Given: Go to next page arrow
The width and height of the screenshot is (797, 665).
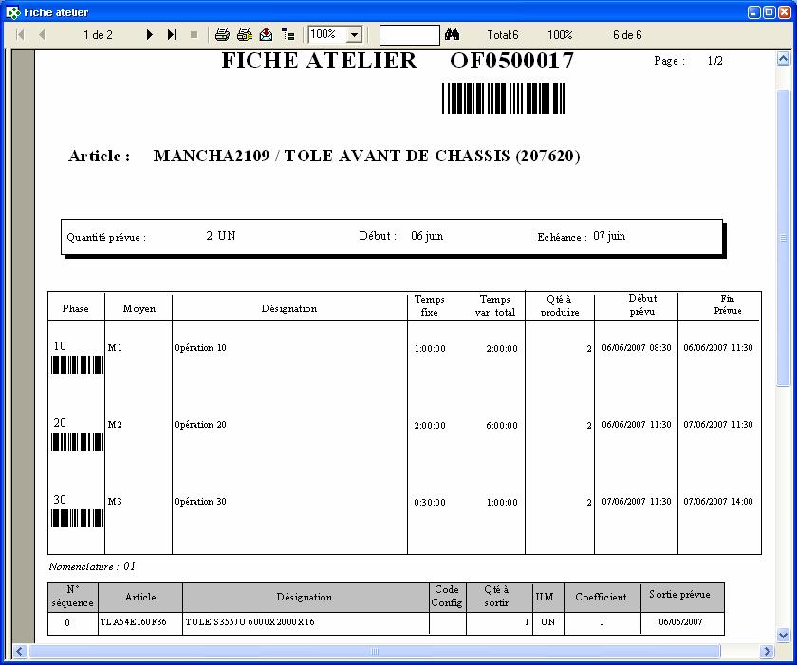Looking at the screenshot, I should click(x=150, y=34).
